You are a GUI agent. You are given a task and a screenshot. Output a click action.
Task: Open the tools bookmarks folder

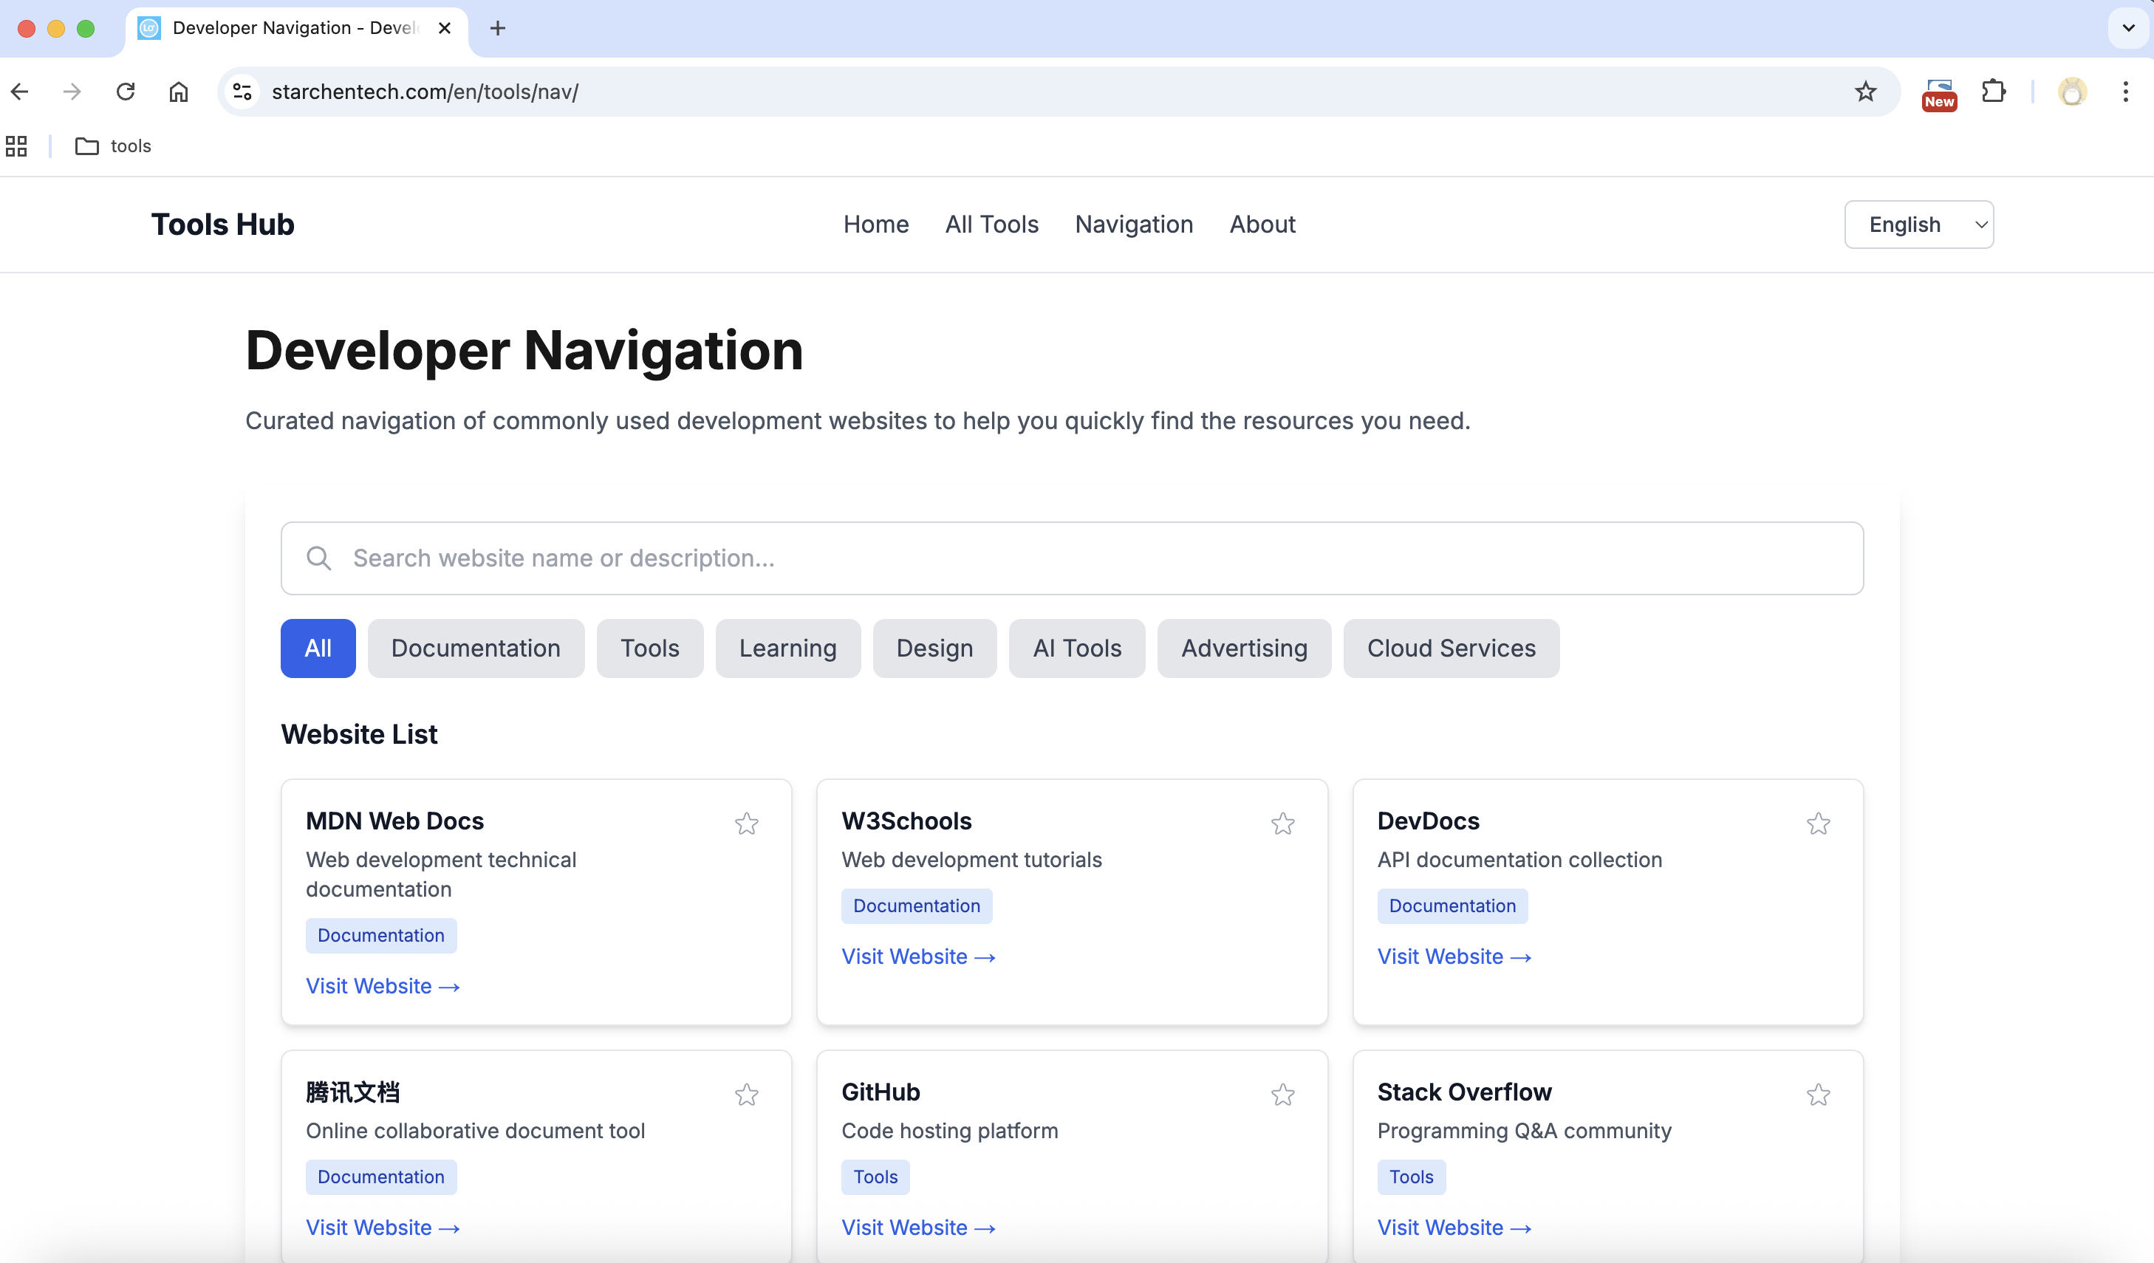coord(114,146)
